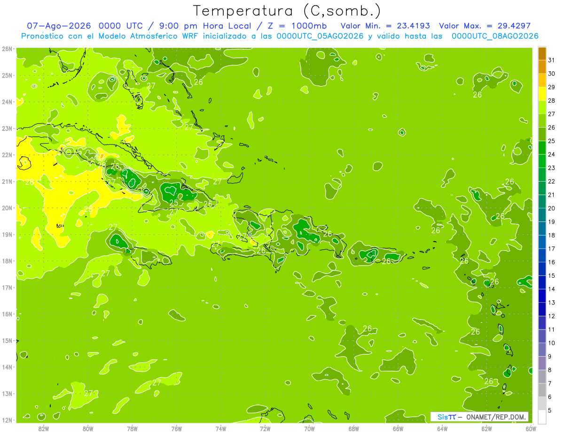Click the legend value 24
Screen dimensions: 564x435
pyautogui.click(x=551, y=154)
